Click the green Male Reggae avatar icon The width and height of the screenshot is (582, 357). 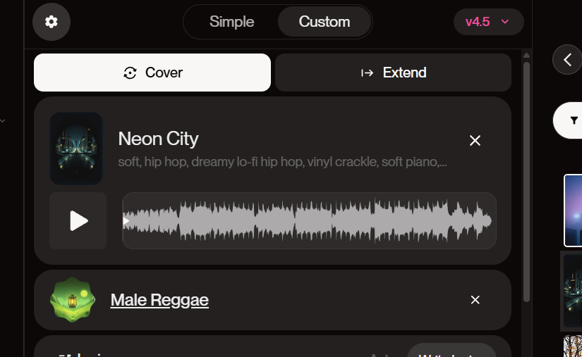(73, 300)
